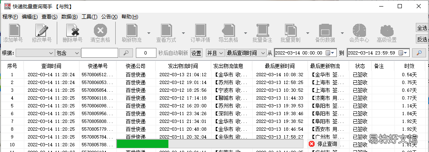Click the 设置 auto-refresh button
429x152 pixels.
click(x=196, y=53)
